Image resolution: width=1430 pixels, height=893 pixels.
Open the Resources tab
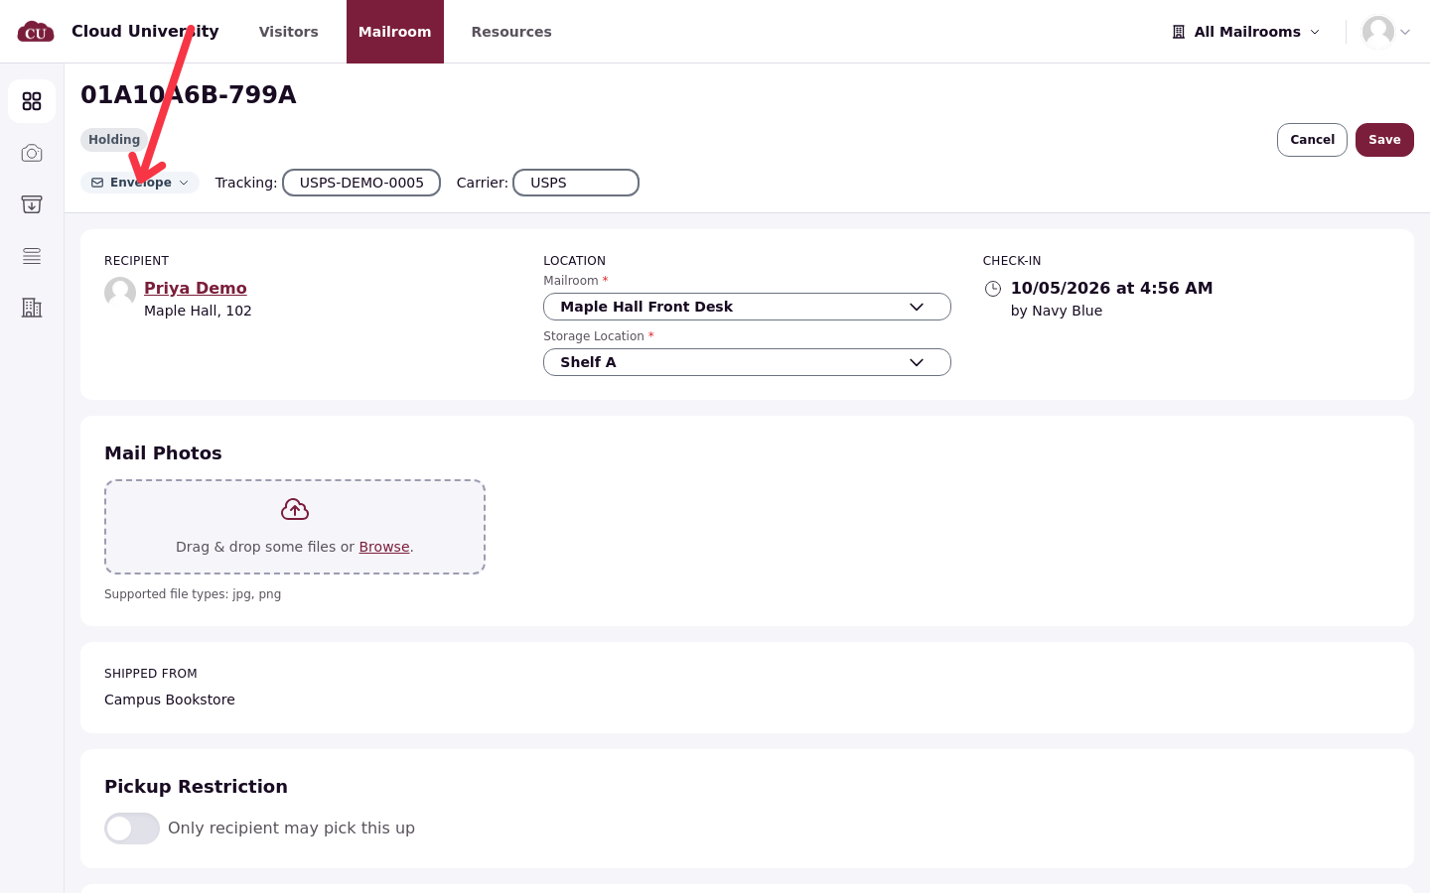pos(511,32)
